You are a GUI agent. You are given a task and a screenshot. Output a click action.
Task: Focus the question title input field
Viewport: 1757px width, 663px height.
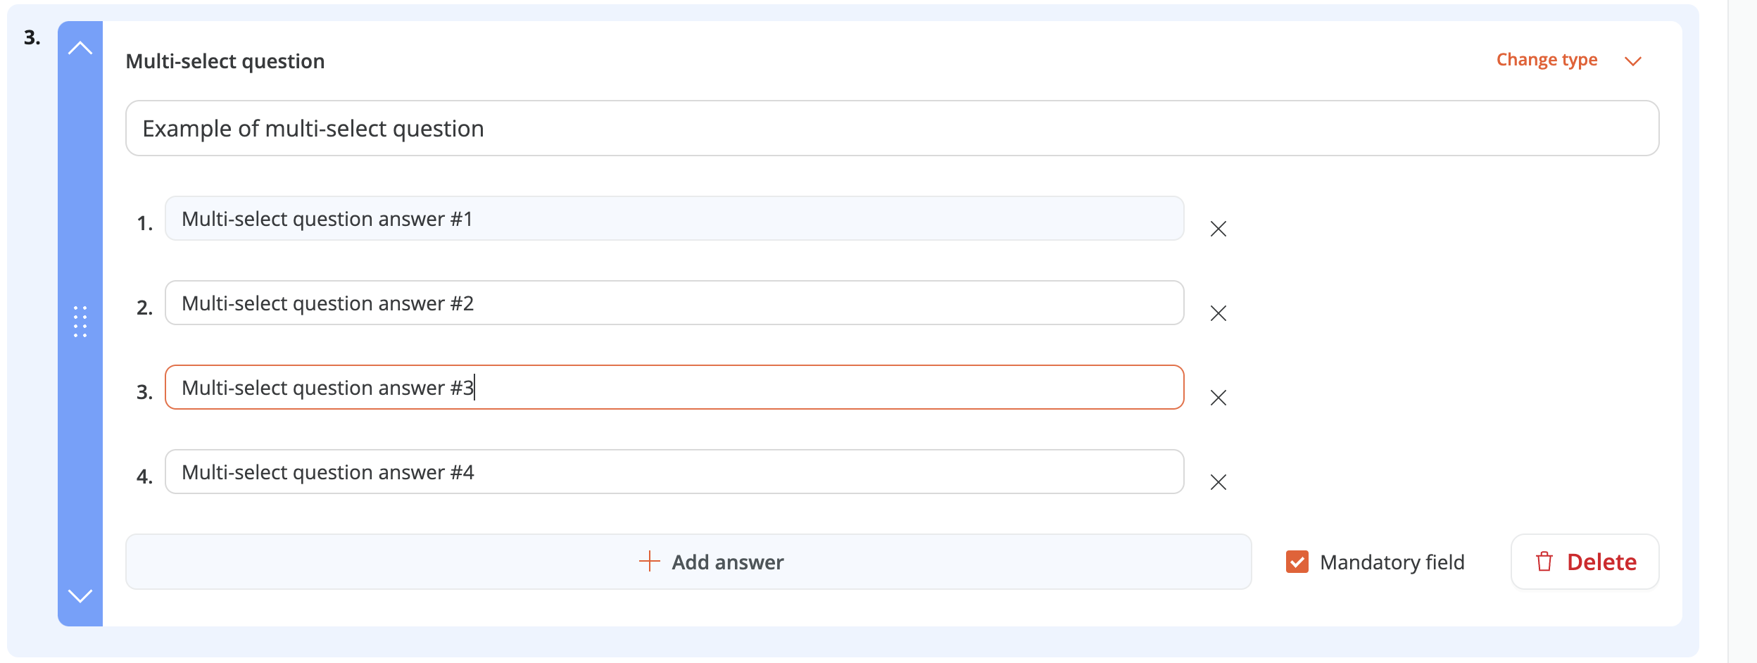(x=892, y=128)
